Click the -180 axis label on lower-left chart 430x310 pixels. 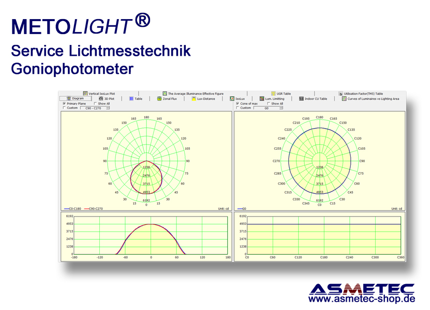74,257
